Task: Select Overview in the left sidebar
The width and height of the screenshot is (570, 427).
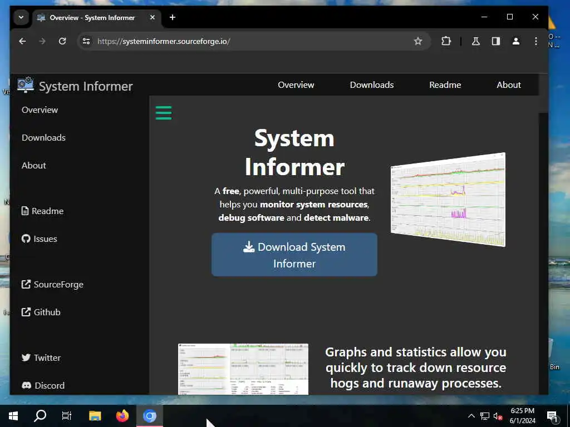Action: [40, 110]
